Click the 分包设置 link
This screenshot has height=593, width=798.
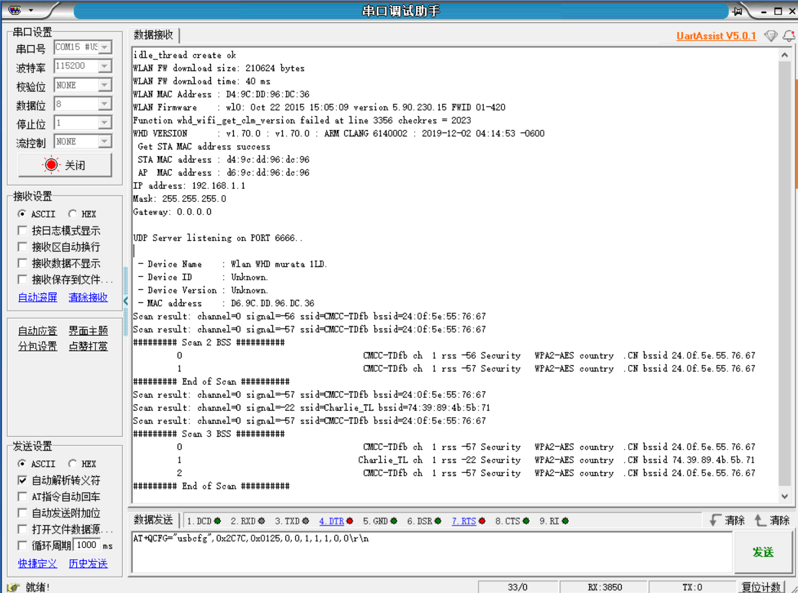(x=38, y=346)
